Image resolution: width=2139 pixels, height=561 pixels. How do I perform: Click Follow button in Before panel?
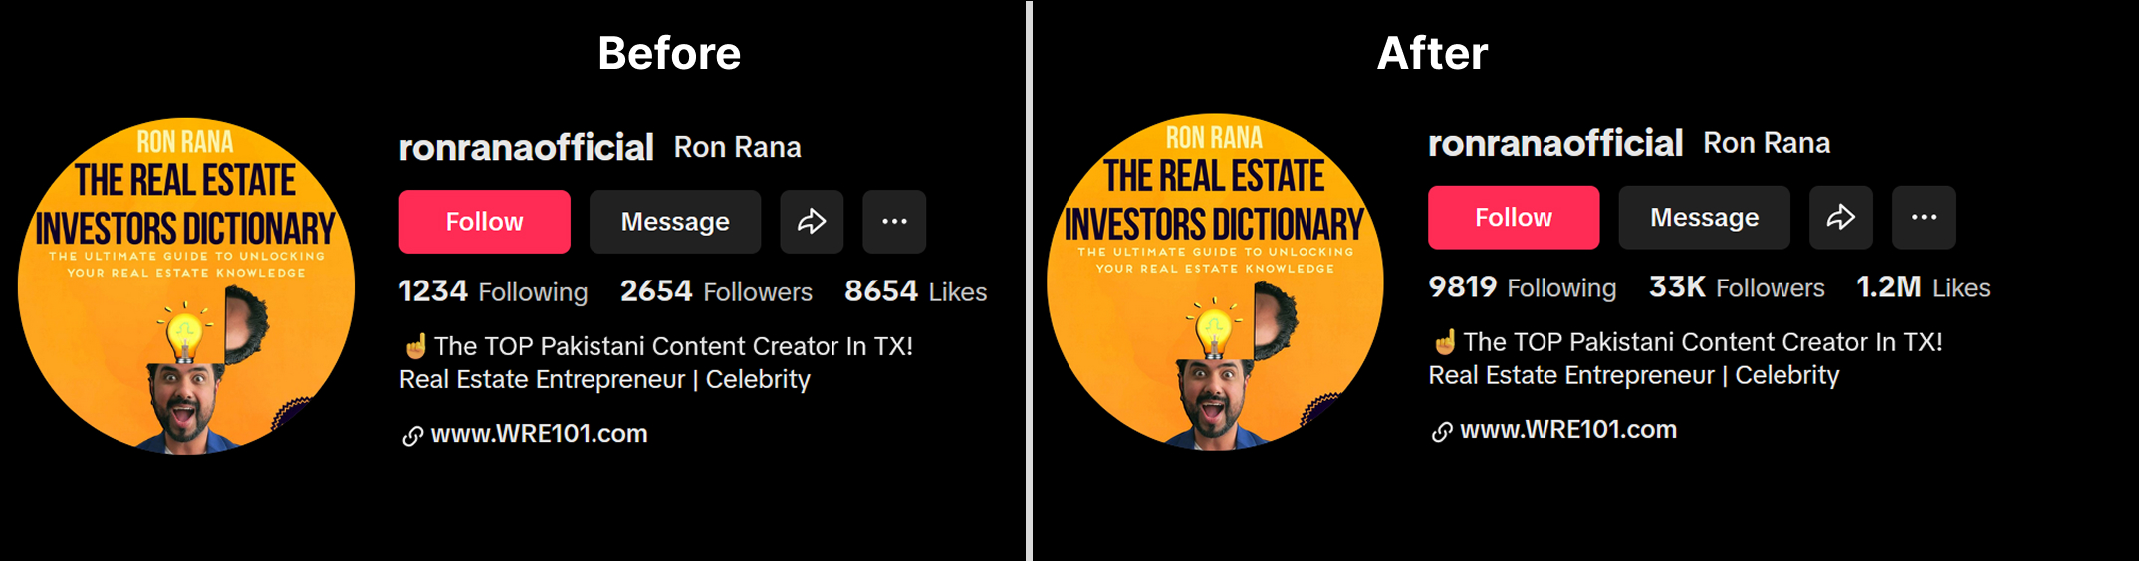coord(484,222)
